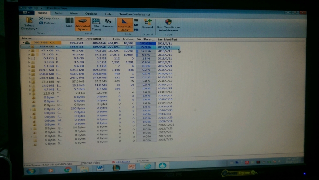Open Internet Explorer from taskbar
Viewport: 319px width, 180px height.
pyautogui.click(x=147, y=166)
